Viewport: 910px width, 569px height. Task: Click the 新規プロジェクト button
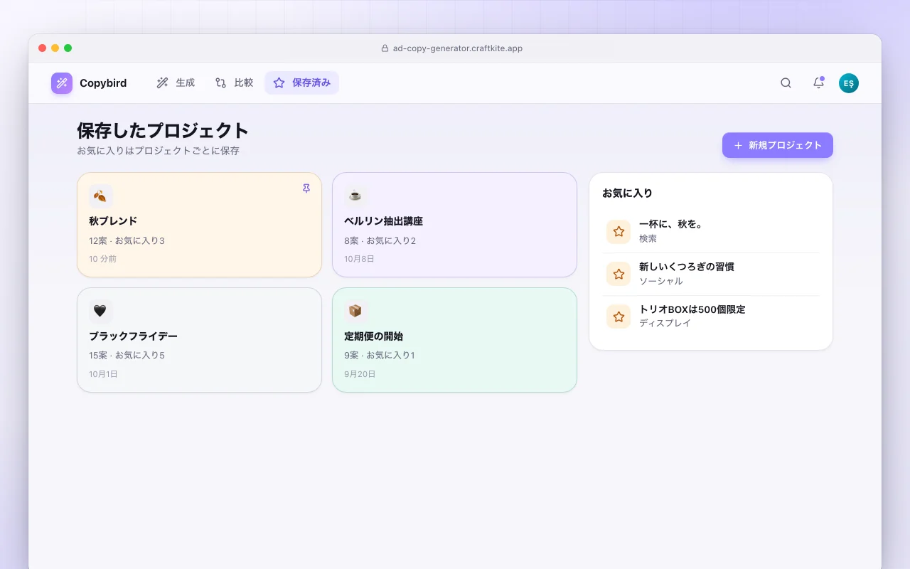coord(778,145)
